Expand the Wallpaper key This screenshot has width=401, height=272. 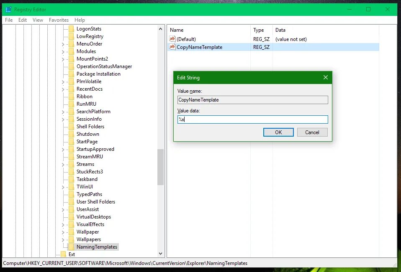click(63, 232)
